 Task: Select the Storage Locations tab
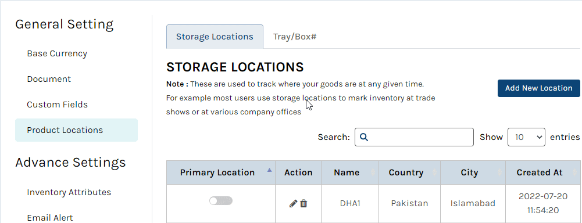pyautogui.click(x=215, y=37)
